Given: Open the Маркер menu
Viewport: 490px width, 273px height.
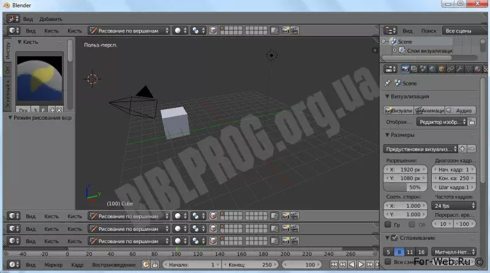Looking at the screenshot, I should 53,264.
